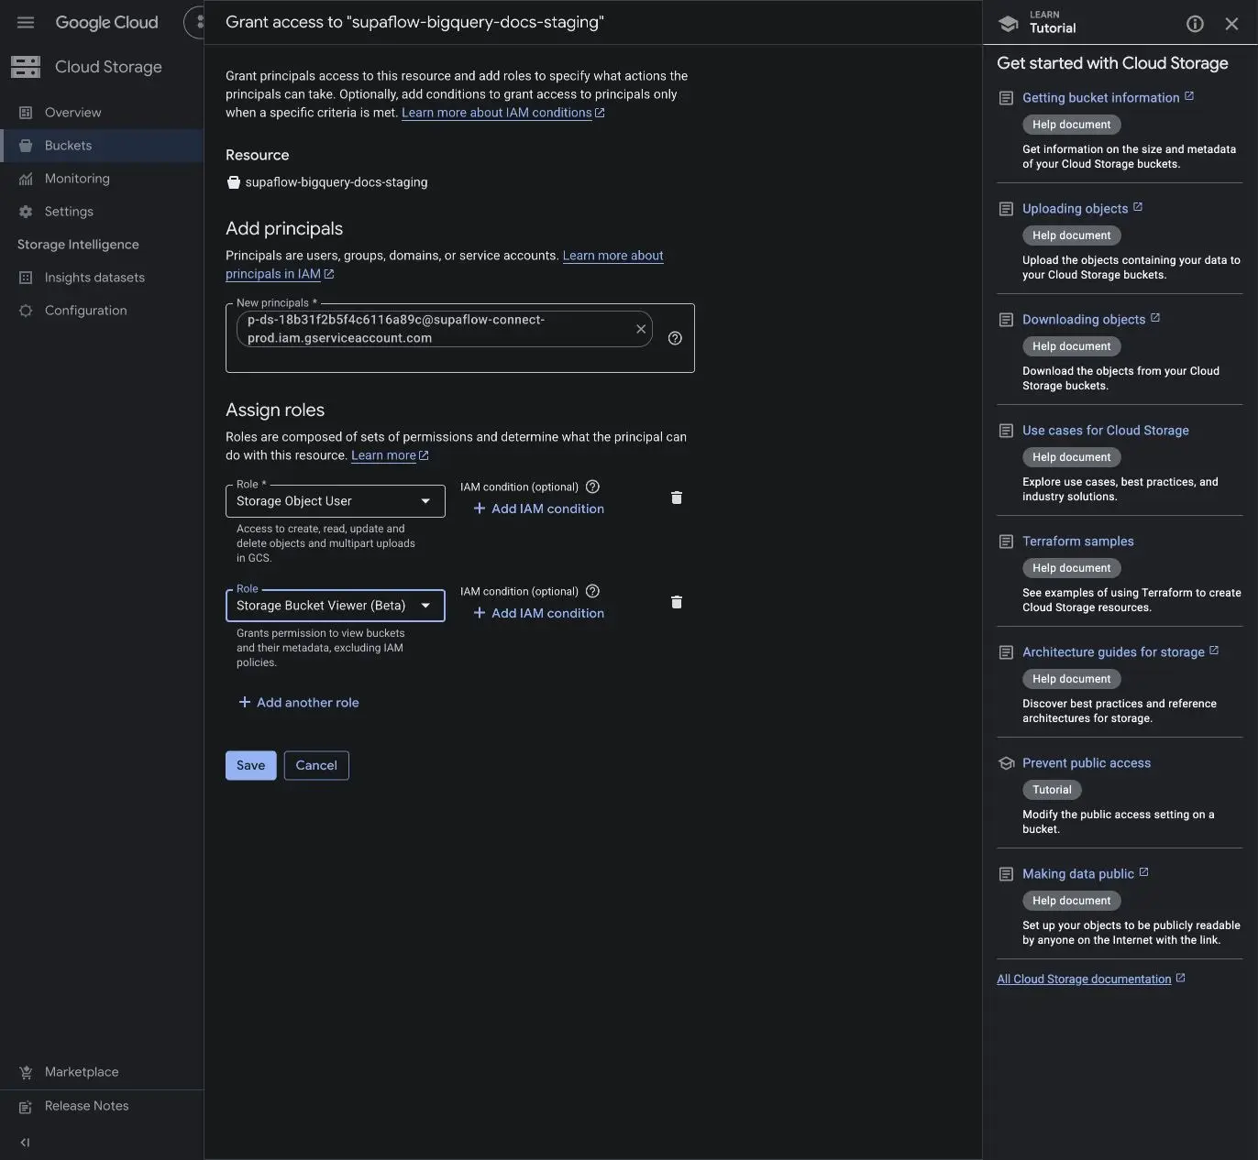Delete the Storage Bucket Viewer role
The height and width of the screenshot is (1160, 1258).
click(677, 602)
